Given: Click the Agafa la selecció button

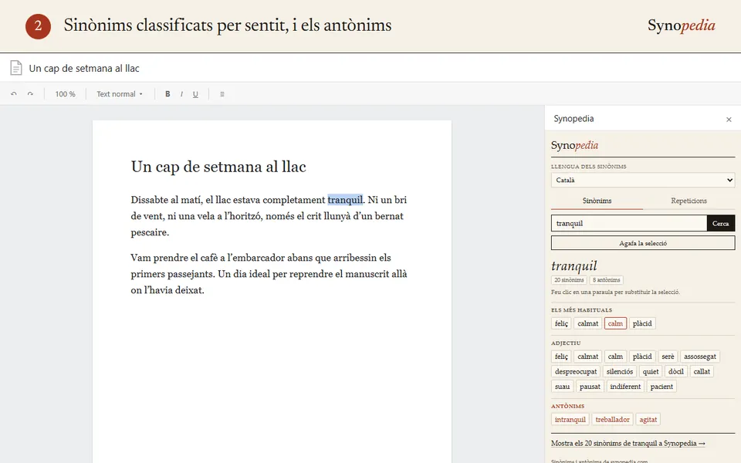Looking at the screenshot, I should point(643,243).
